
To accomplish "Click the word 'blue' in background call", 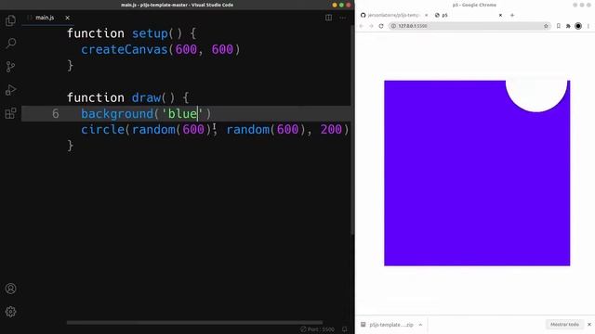I will click(x=182, y=113).
